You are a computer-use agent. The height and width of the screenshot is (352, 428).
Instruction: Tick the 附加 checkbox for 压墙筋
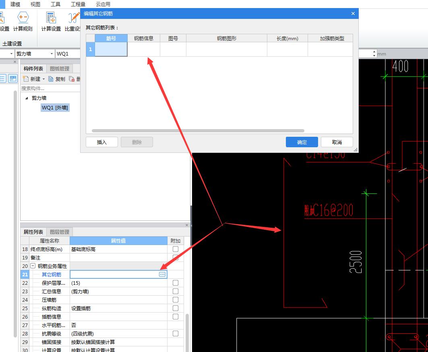[x=176, y=300]
